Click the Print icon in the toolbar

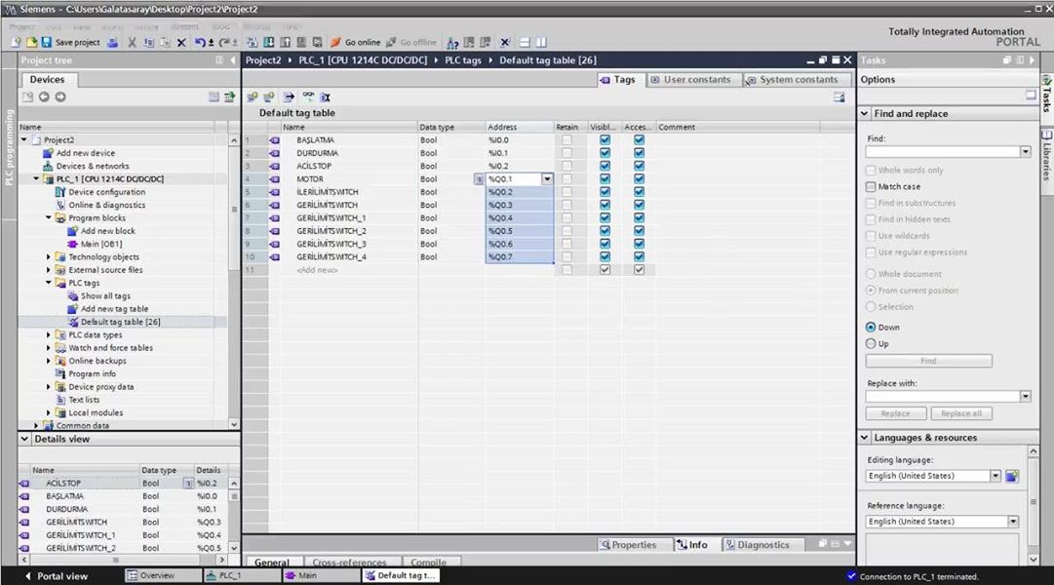113,42
